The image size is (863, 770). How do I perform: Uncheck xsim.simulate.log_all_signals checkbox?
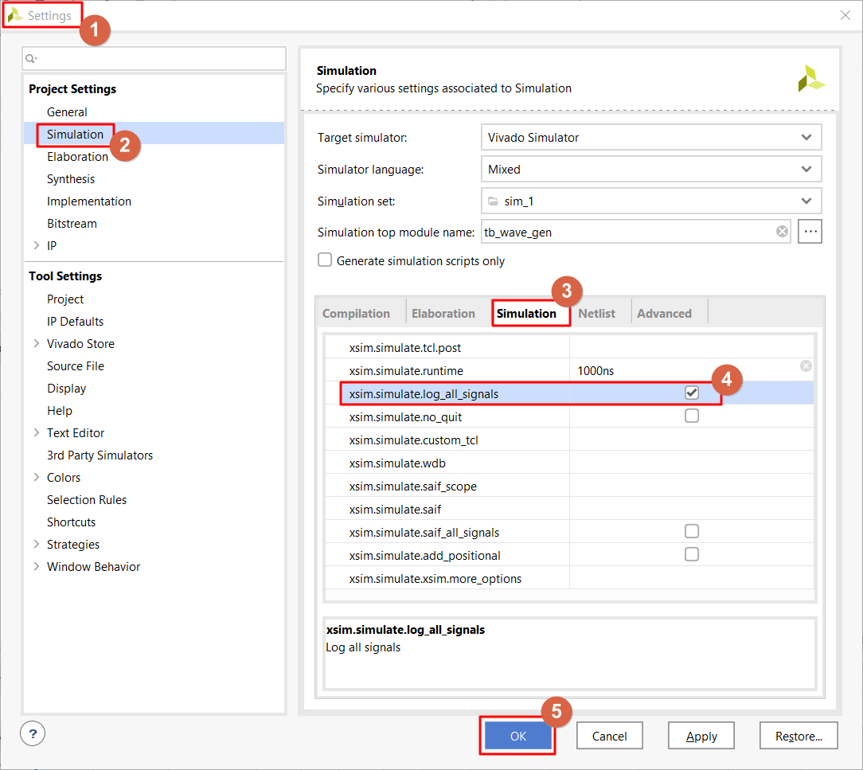click(692, 393)
